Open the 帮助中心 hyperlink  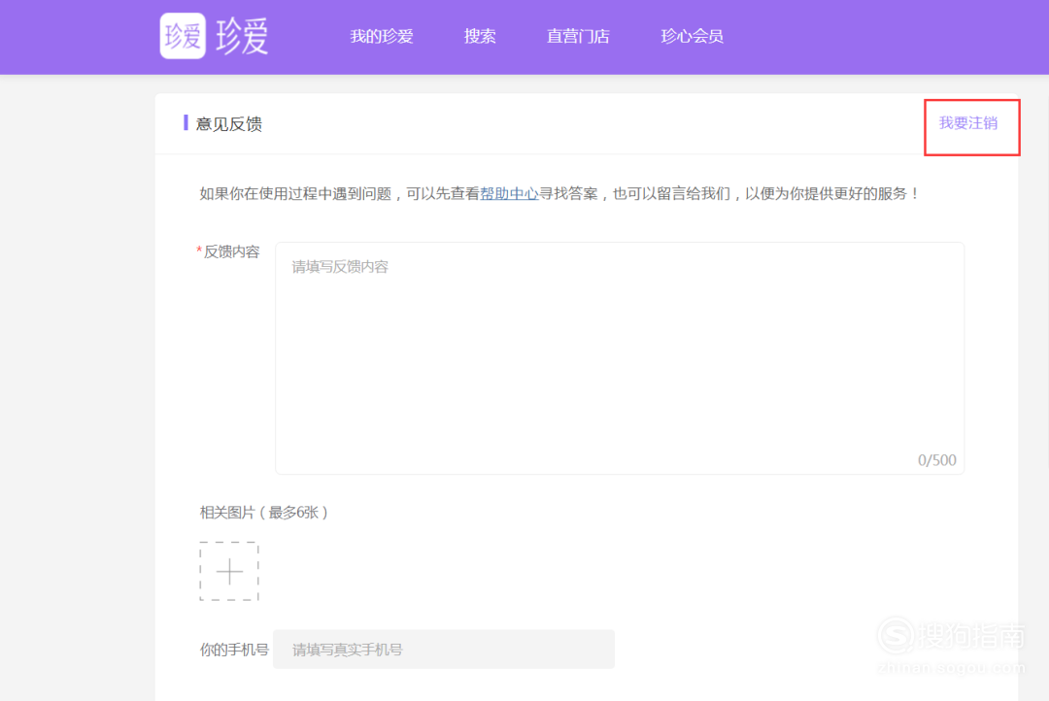click(x=509, y=194)
